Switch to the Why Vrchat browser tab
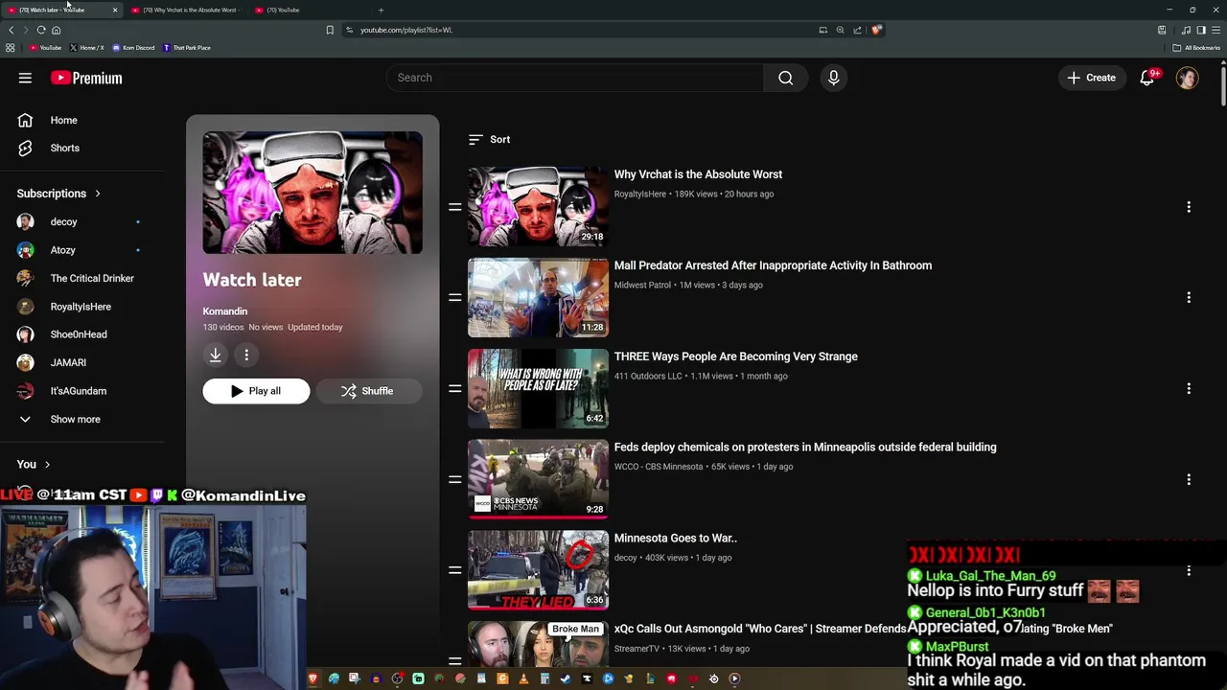1227x690 pixels. coord(187,10)
